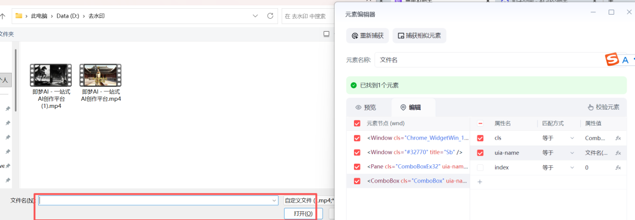Image resolution: width=635 pixels, height=220 pixels.
Task: Click the 校验元素 button
Action: 603,107
